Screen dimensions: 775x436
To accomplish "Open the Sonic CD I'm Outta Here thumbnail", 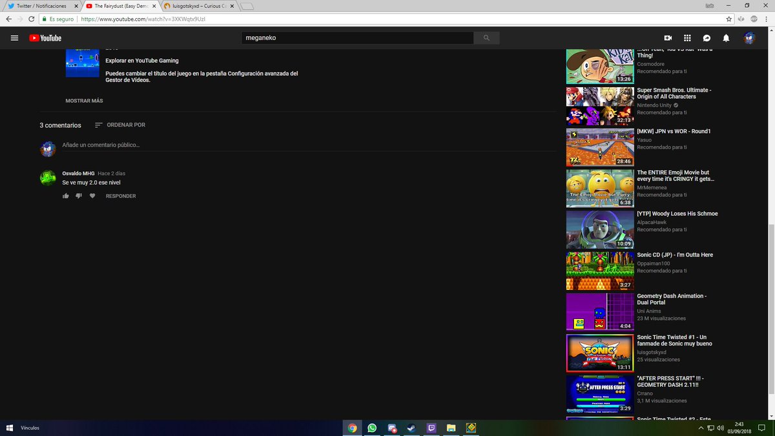I will (600, 271).
